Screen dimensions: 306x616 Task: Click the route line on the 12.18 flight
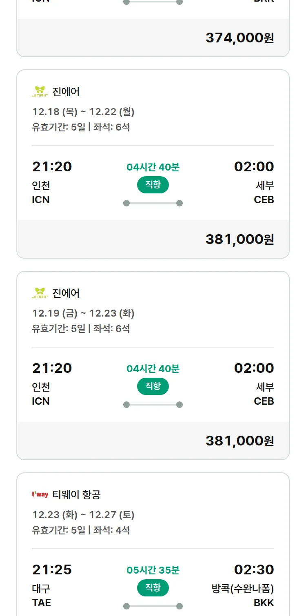pos(153,203)
